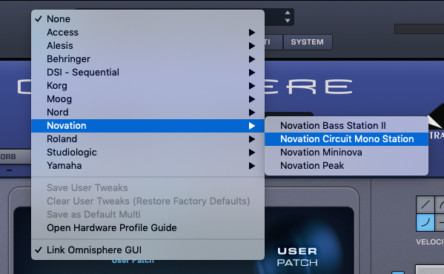Expand the Korg submenu
Image resolution: width=444 pixels, height=274 pixels.
(148, 85)
